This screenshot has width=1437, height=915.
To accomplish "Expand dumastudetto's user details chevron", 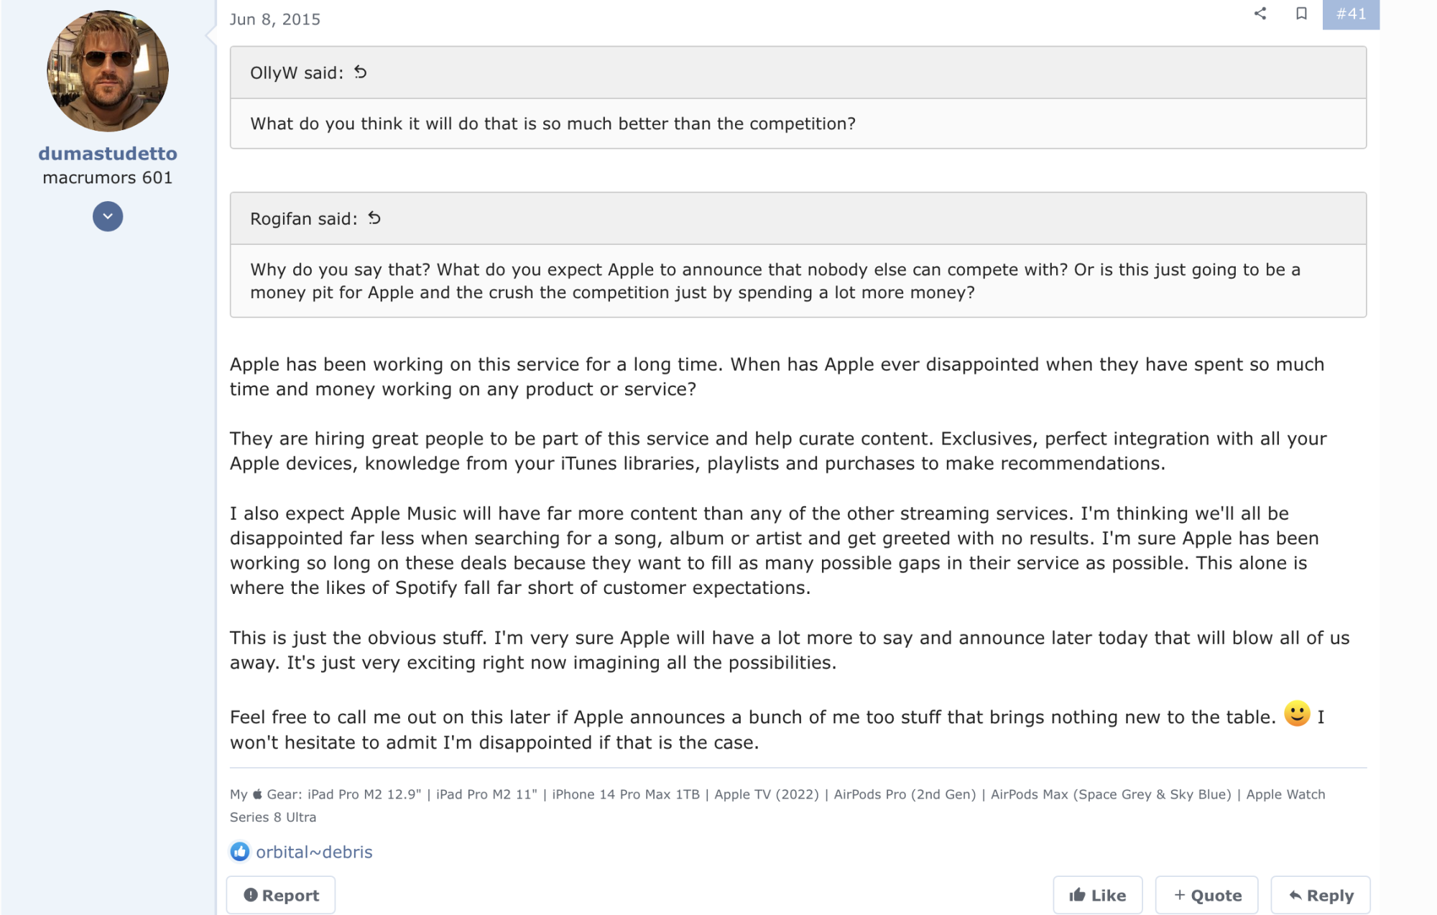I will point(108,216).
